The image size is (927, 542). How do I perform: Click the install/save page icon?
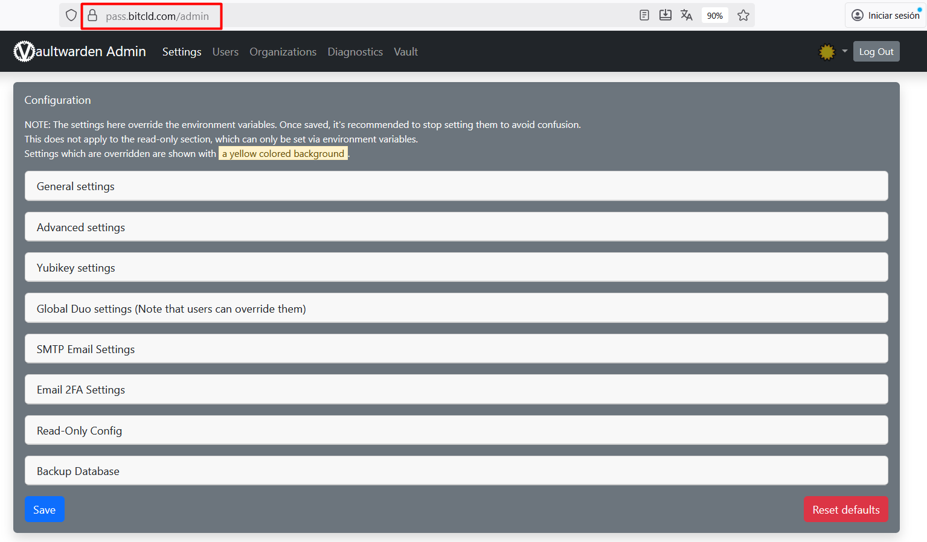[665, 16]
